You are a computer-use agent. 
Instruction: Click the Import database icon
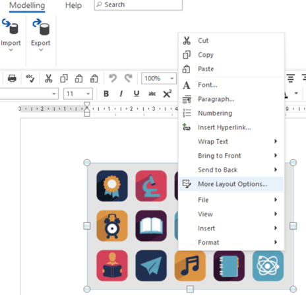click(11, 27)
